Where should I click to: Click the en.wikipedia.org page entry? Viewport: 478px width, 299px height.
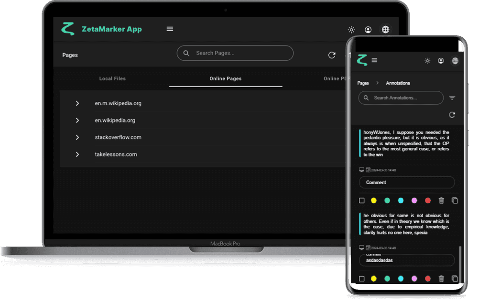pos(115,121)
